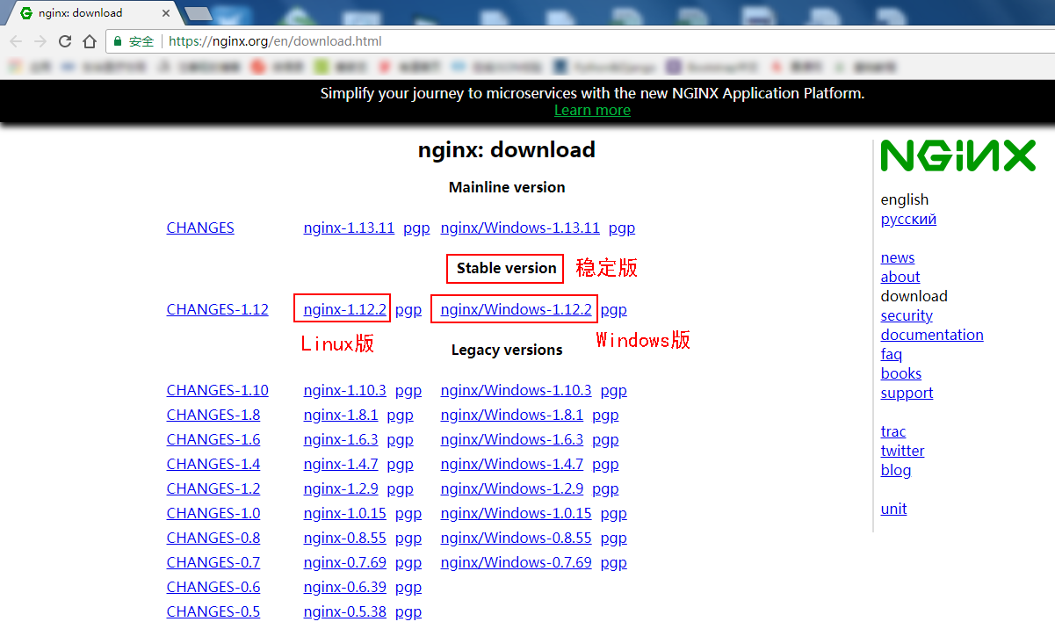The width and height of the screenshot is (1055, 629).
Task: Download the stable nginx-1.12.2 for Linux
Action: [342, 309]
